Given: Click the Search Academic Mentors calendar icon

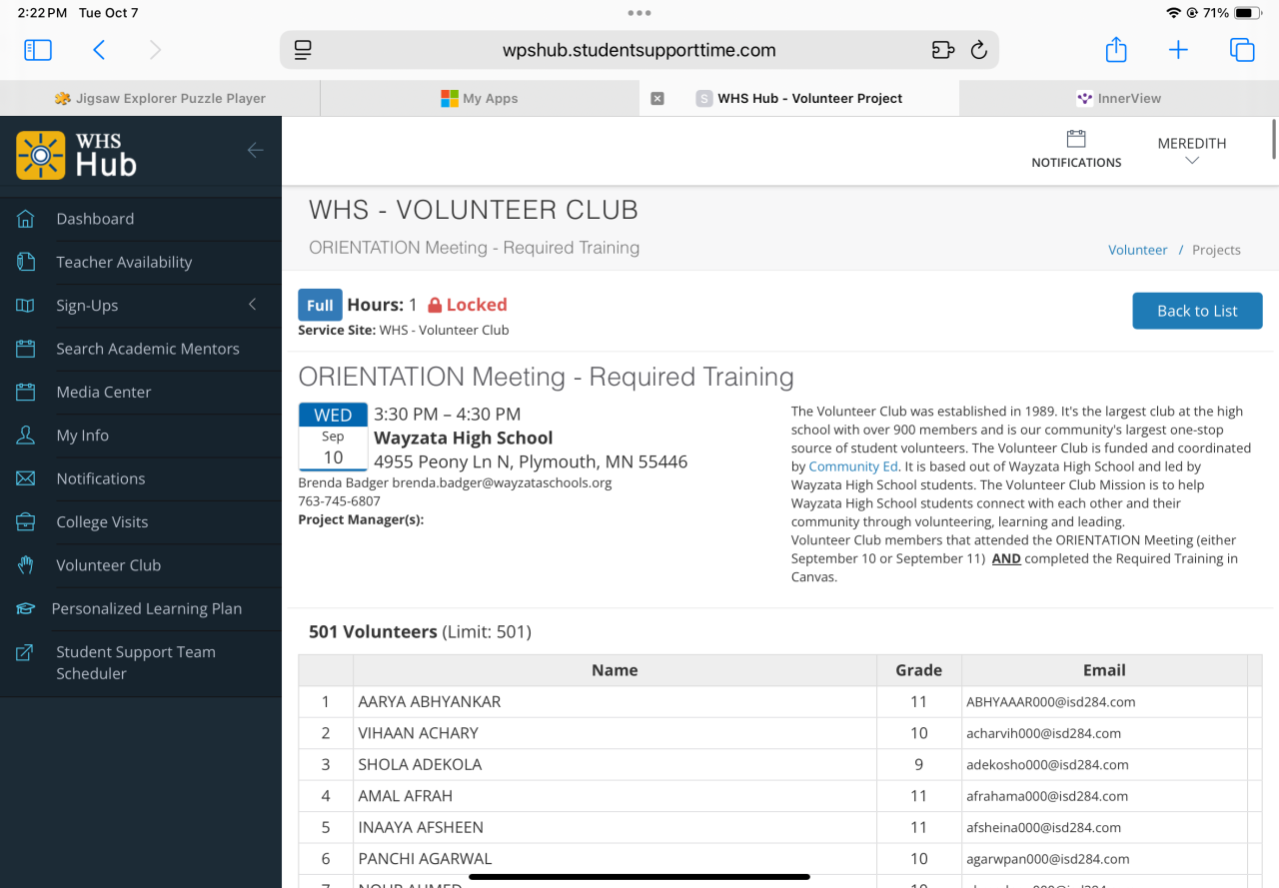Looking at the screenshot, I should pyautogui.click(x=26, y=349).
